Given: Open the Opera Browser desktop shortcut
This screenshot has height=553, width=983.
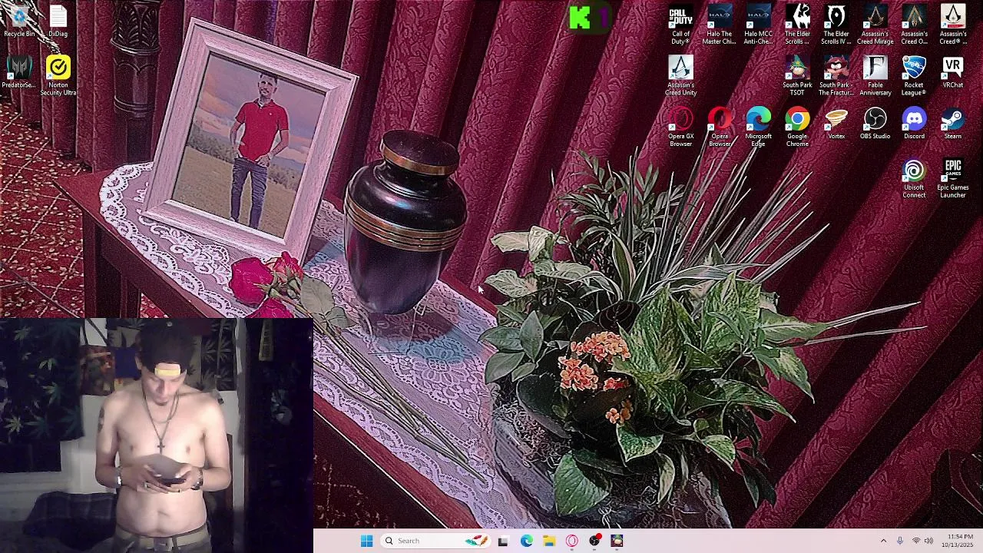Looking at the screenshot, I should [x=720, y=127].
